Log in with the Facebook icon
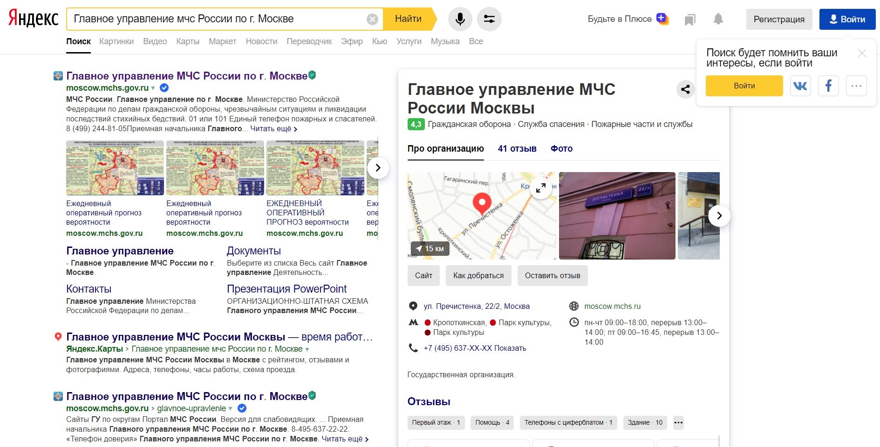The height and width of the screenshot is (447, 880). pos(828,86)
